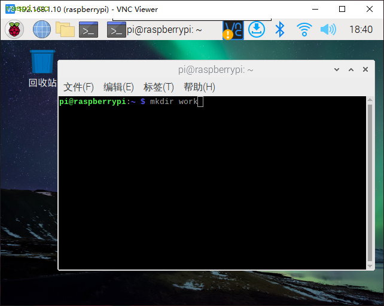Launch the web browser globe icon
The width and height of the screenshot is (384, 306).
tap(42, 29)
